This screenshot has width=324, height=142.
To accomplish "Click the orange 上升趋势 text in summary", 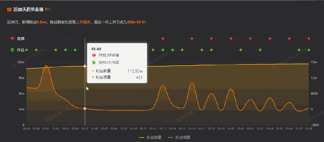I will tap(83, 22).
